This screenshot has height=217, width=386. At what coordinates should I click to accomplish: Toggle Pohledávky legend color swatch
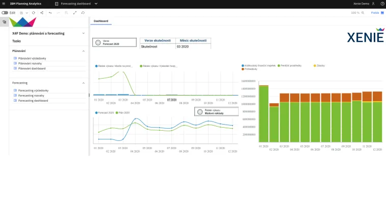tap(243, 69)
